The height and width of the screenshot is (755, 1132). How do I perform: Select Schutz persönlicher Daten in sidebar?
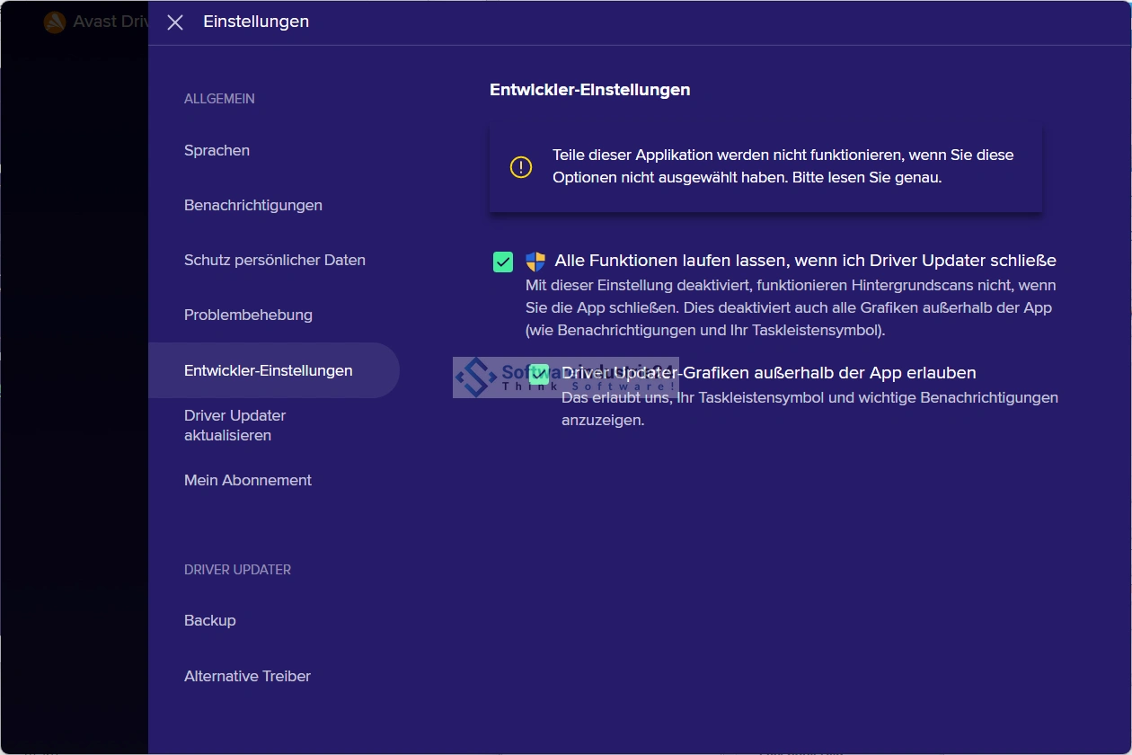click(x=274, y=260)
